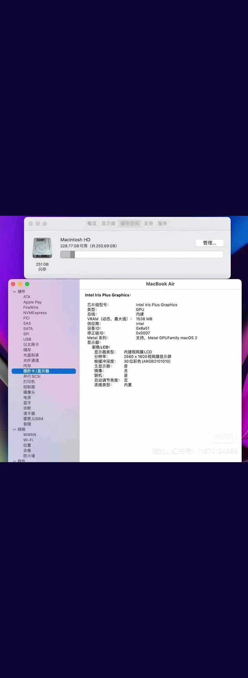
Task: Select USB in the sidebar
Action: coord(27,339)
